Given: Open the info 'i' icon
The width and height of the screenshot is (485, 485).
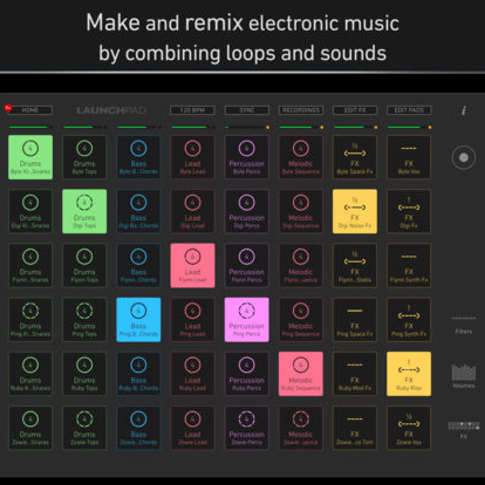Looking at the screenshot, I should [x=464, y=110].
